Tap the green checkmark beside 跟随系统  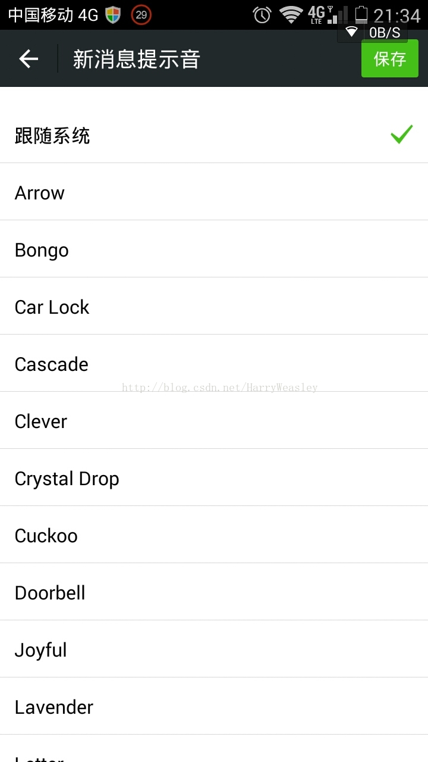click(x=402, y=135)
